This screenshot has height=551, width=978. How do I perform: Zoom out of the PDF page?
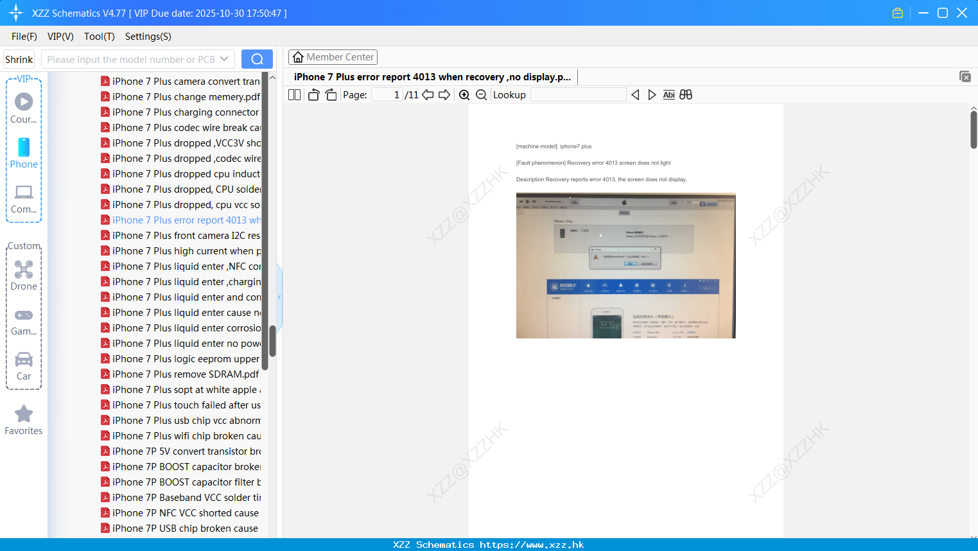click(481, 94)
